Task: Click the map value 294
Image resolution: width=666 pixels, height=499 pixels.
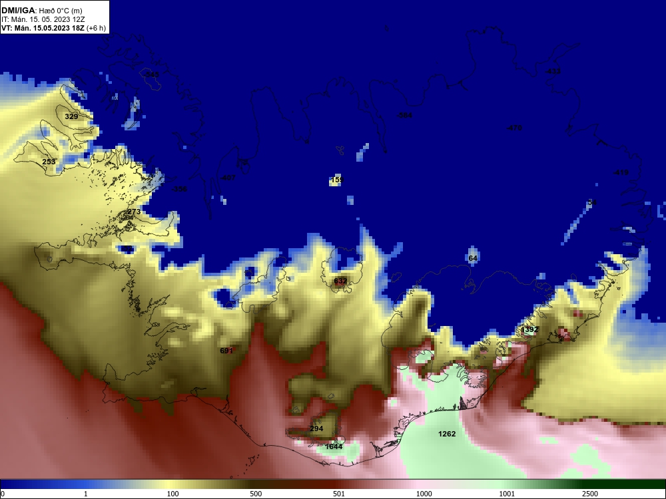Action: 316,428
